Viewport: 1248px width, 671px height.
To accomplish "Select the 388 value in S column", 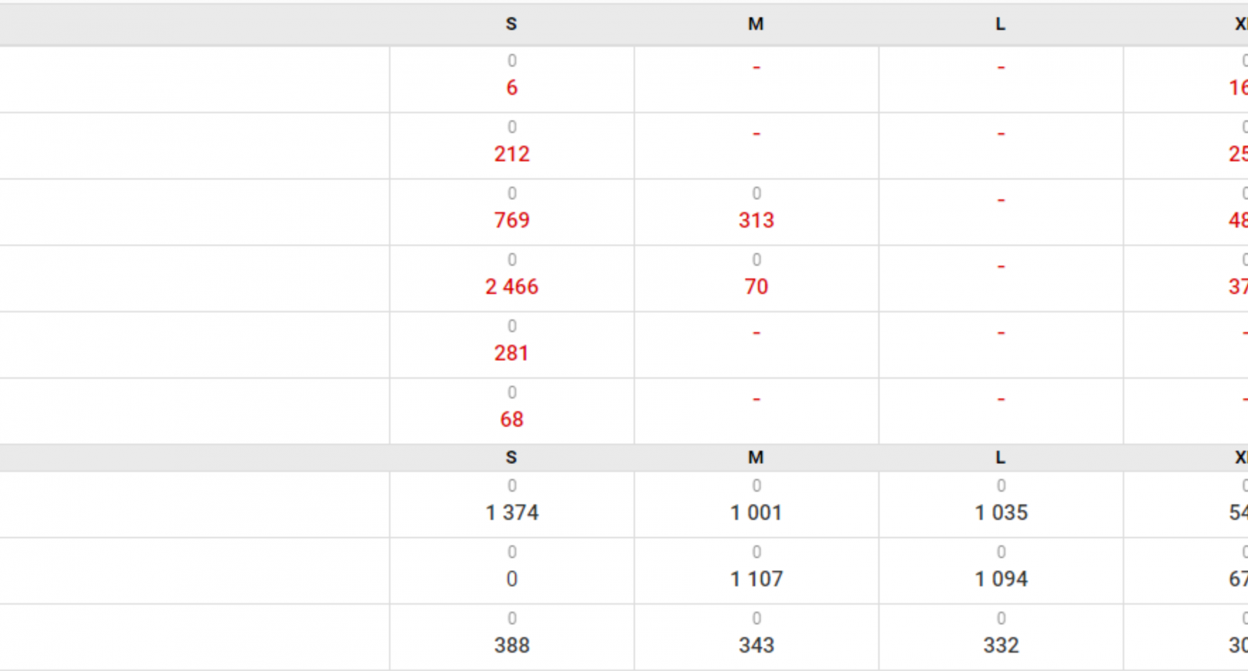I will 512,645.
